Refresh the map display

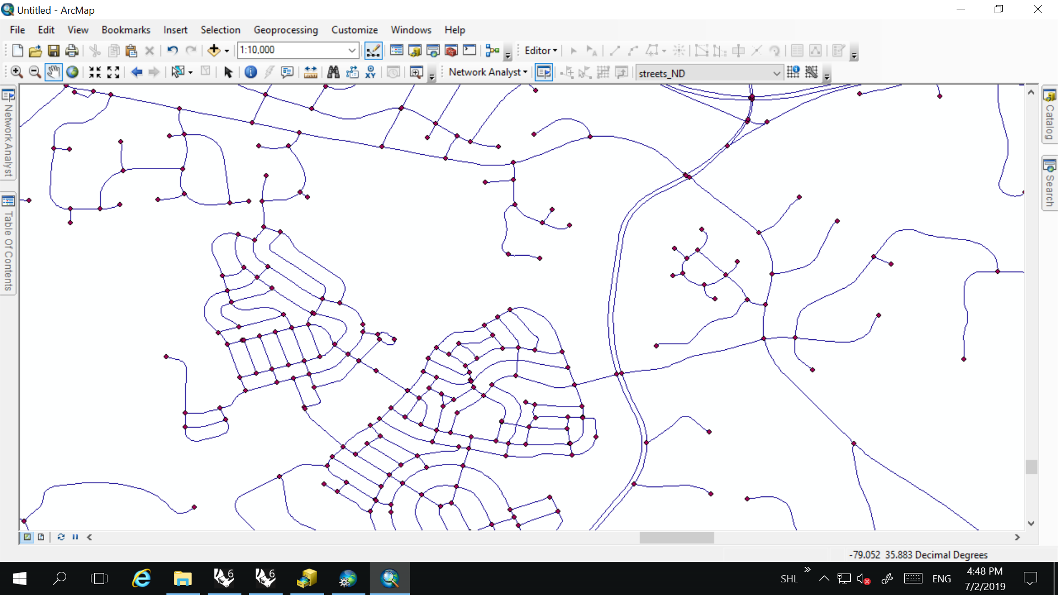(61, 537)
